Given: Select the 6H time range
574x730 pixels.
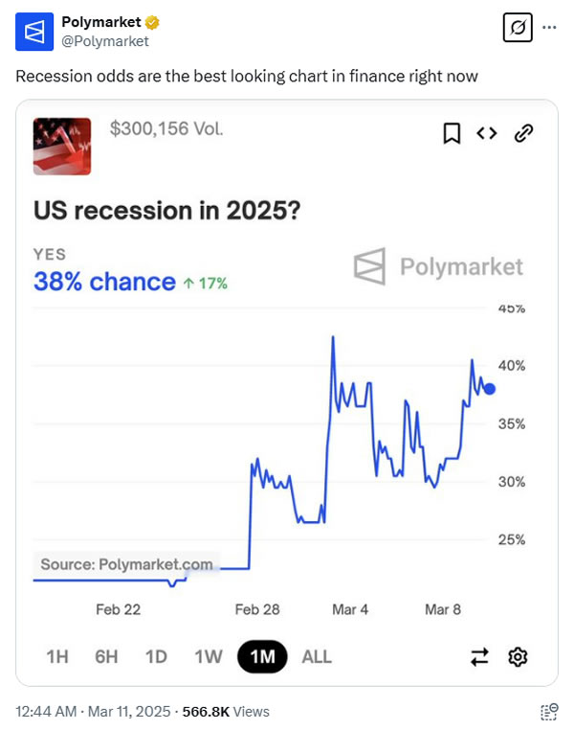Looking at the screenshot, I should click(106, 656).
